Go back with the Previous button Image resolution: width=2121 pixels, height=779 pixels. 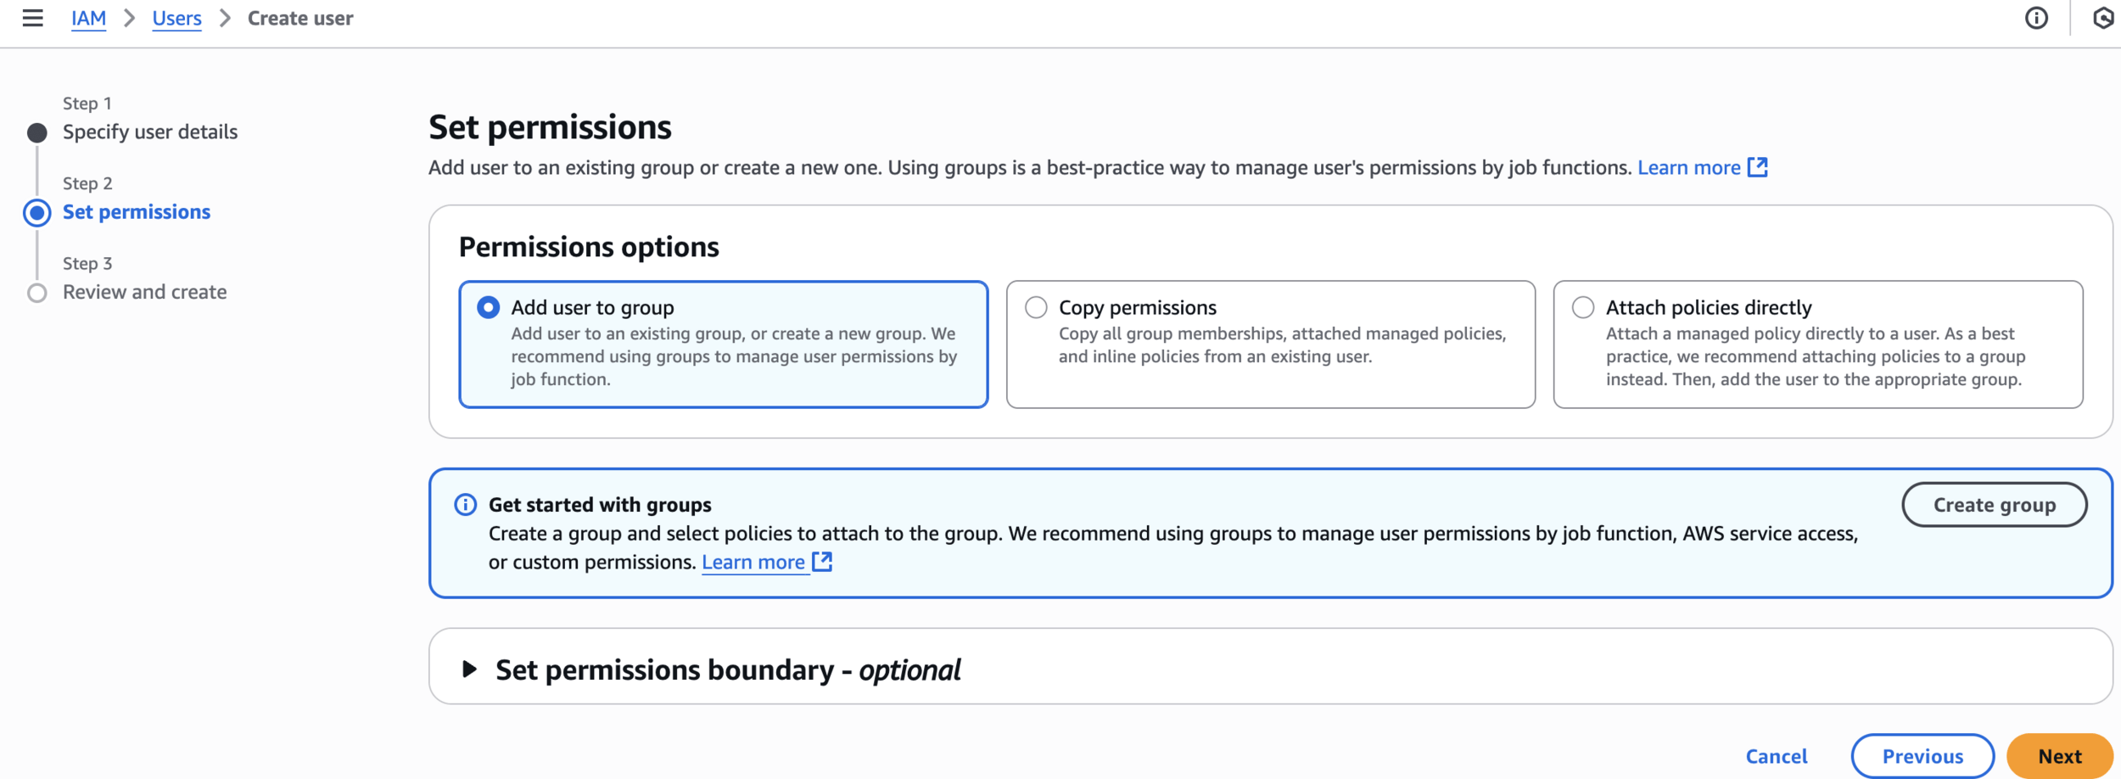[1922, 756]
